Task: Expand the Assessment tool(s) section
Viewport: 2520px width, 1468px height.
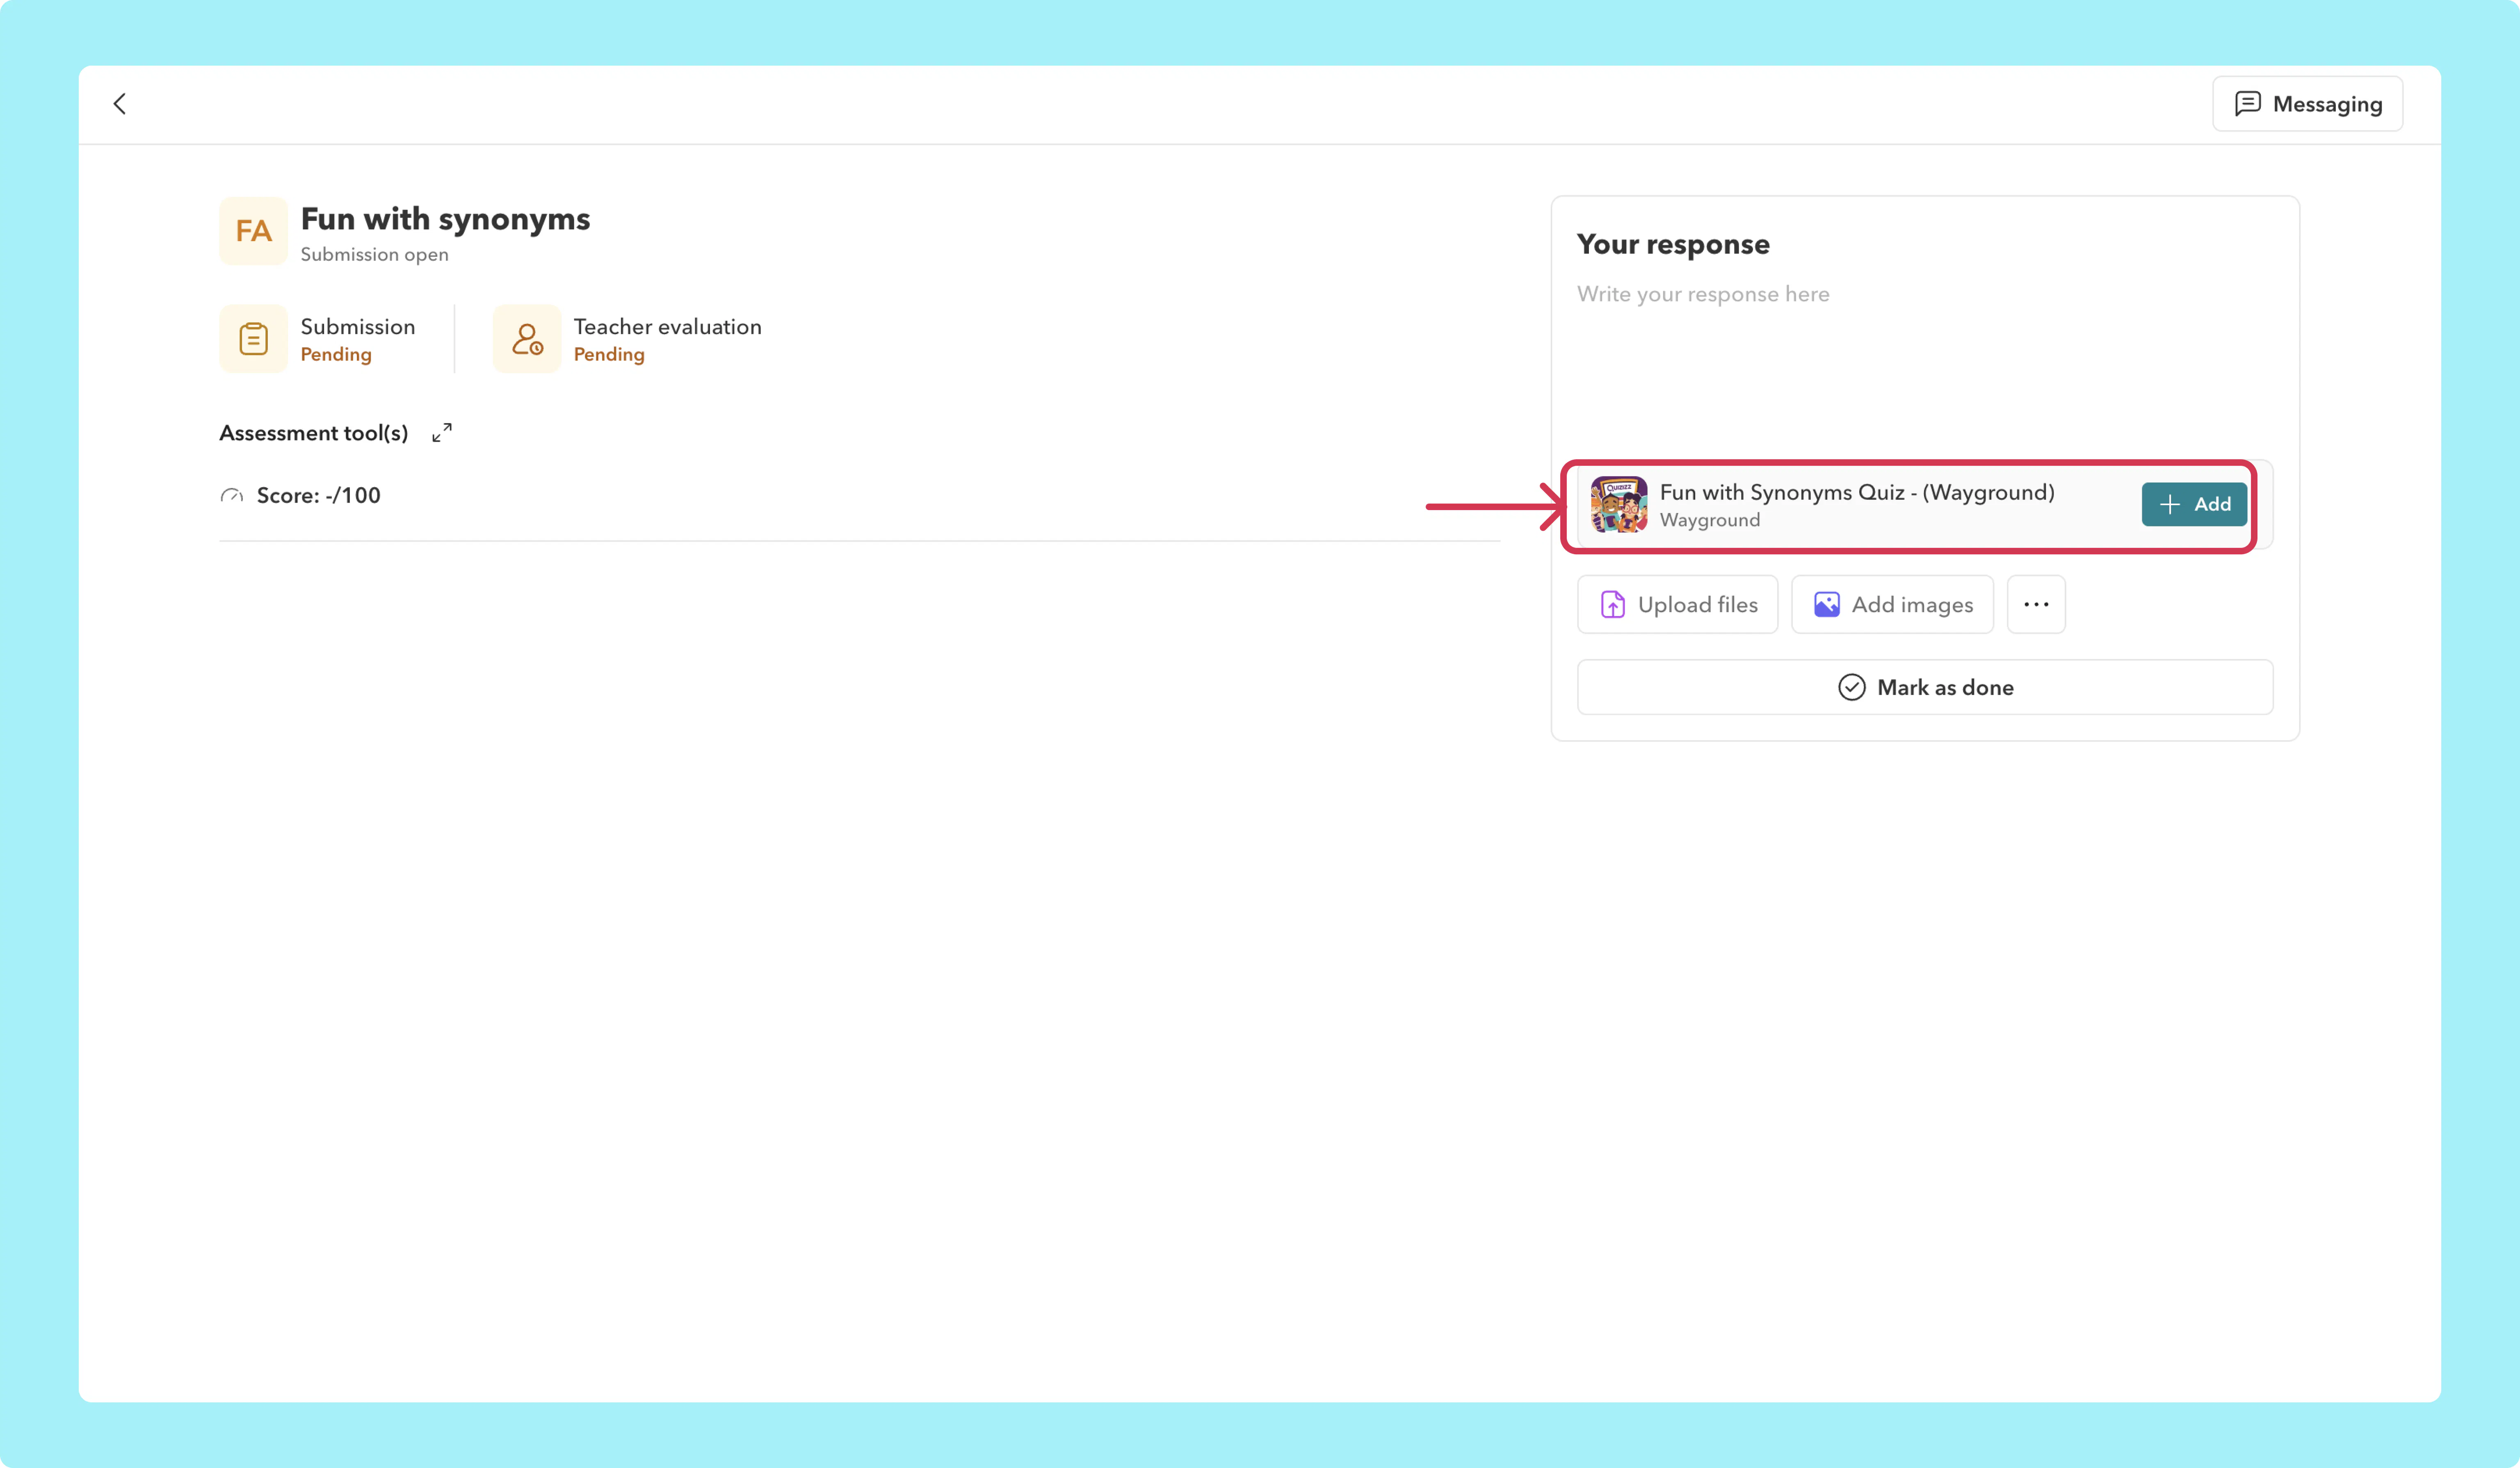Action: [x=442, y=433]
